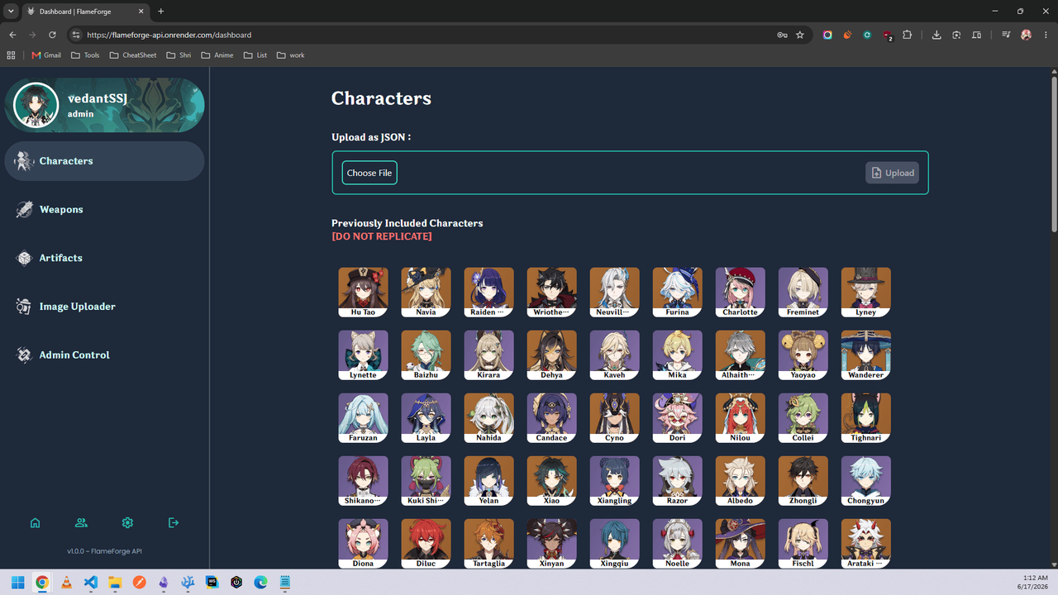This screenshot has height=595, width=1058.
Task: Click the home icon in sidebar footer
Action: point(35,522)
